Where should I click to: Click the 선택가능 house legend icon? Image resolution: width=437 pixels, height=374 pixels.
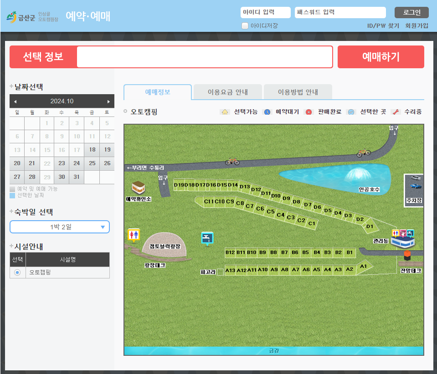coord(225,112)
